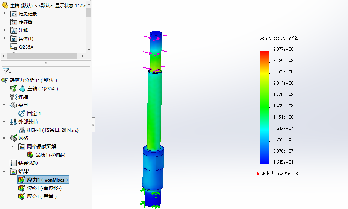Click the 固定-1 fixed geometry icon
This screenshot has width=348, height=209.
(22, 113)
